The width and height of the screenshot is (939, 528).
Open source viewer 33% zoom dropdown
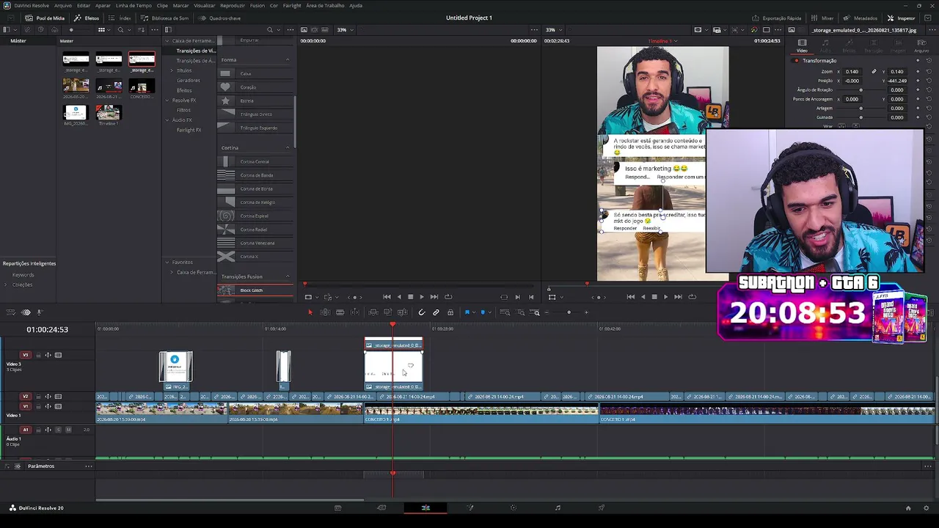[x=345, y=30]
